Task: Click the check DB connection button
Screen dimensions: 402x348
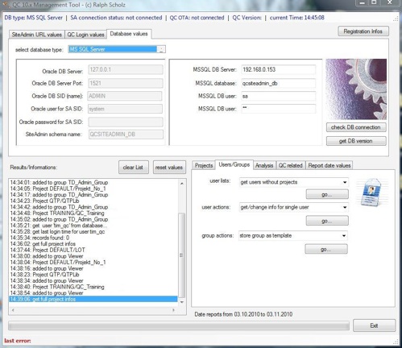Action: [356, 127]
